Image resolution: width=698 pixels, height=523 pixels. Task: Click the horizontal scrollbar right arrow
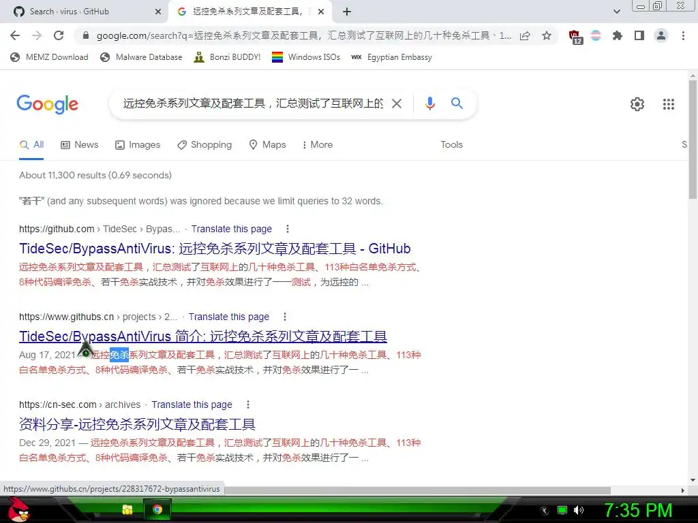pos(683,490)
